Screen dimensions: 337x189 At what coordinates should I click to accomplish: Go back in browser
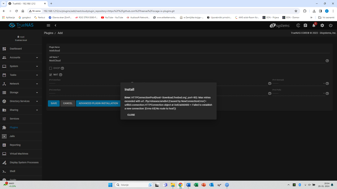(x=4, y=11)
